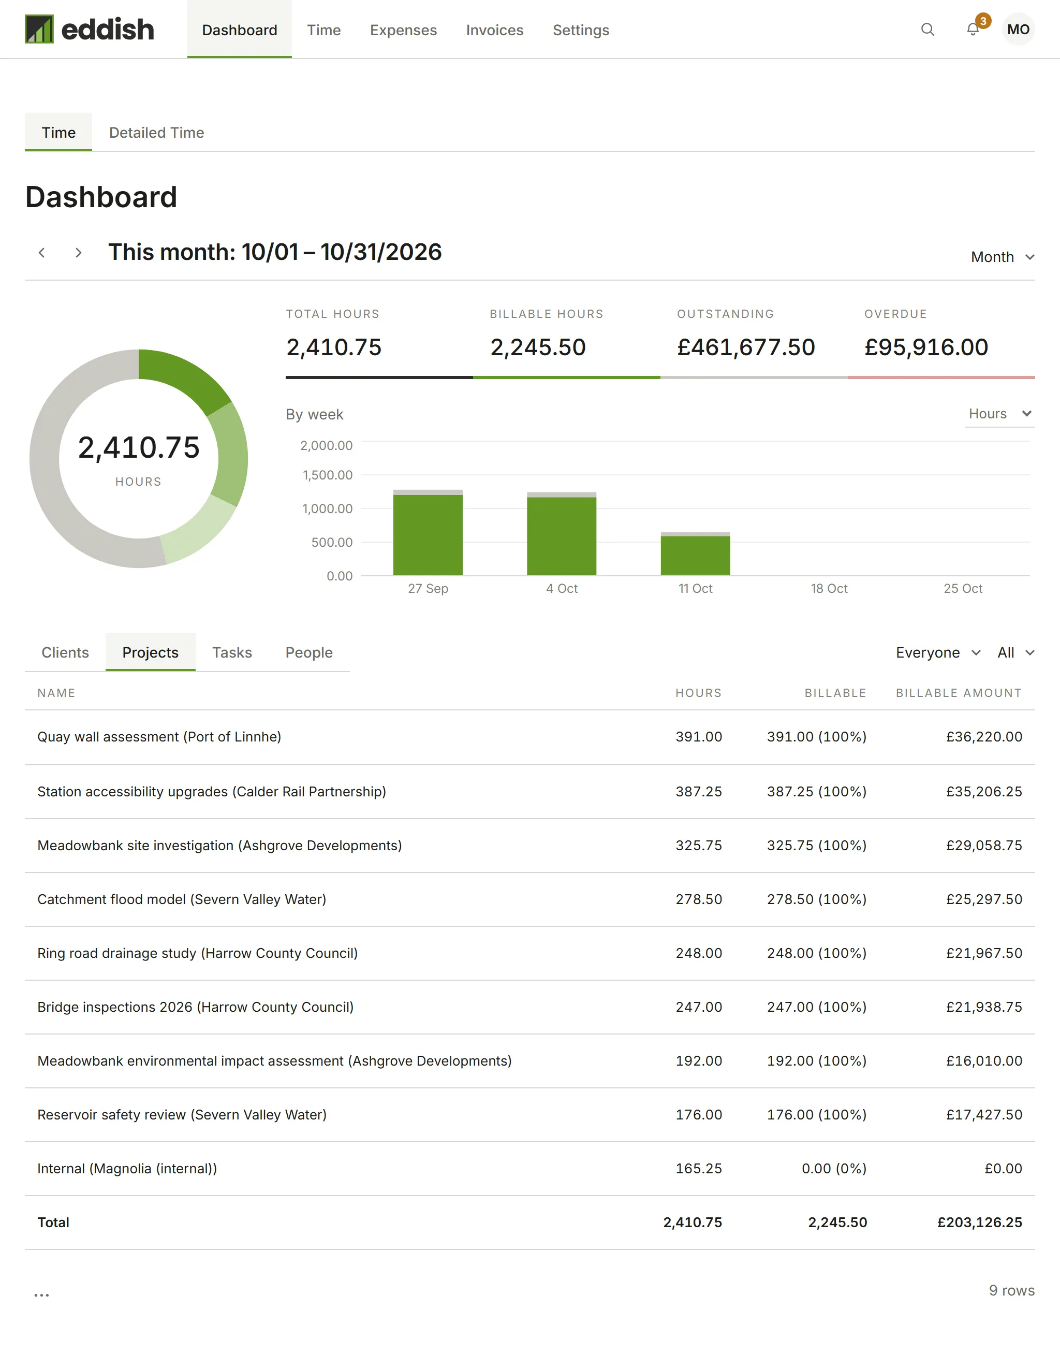1060x1368 pixels.
Task: Open Meadowbank site investigation project
Action: [x=529, y=846]
